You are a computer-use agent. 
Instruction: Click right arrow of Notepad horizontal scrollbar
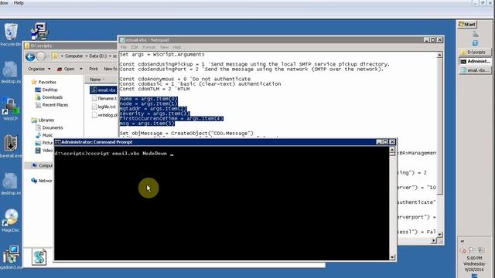(x=434, y=240)
